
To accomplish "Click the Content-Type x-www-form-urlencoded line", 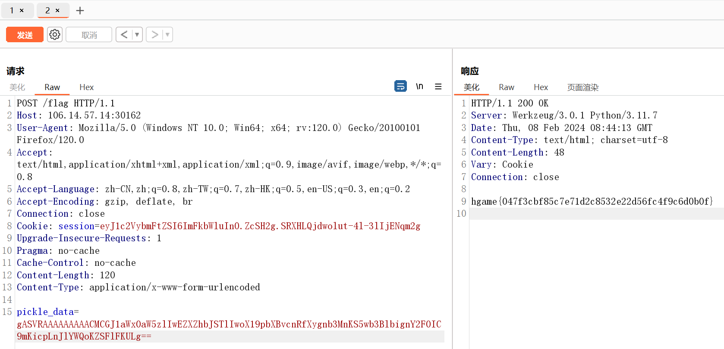I will click(138, 287).
